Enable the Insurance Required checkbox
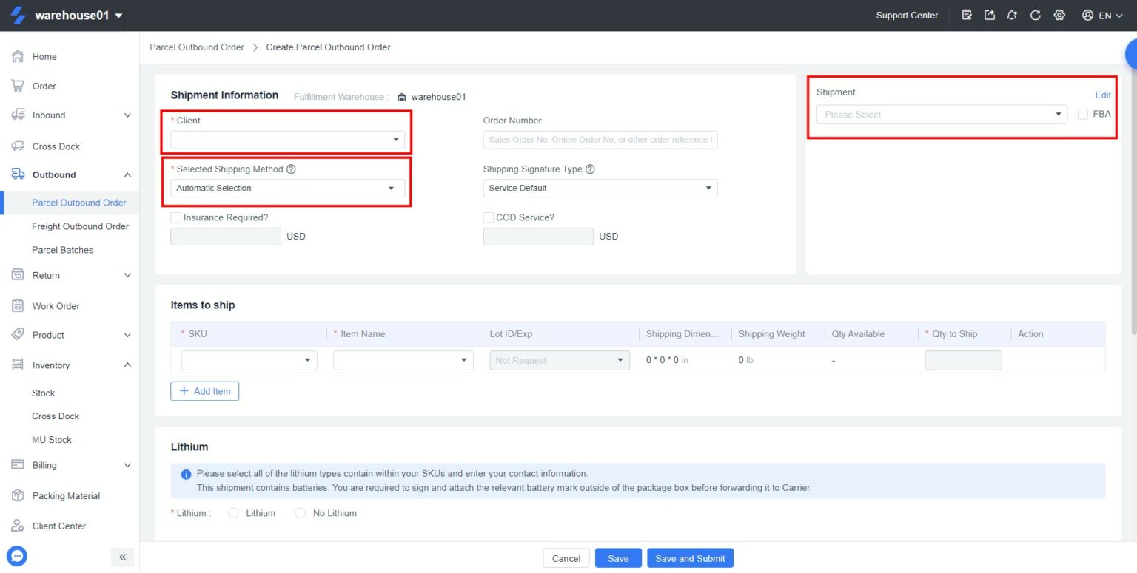Screen dimensions: 1137x573 (175, 217)
